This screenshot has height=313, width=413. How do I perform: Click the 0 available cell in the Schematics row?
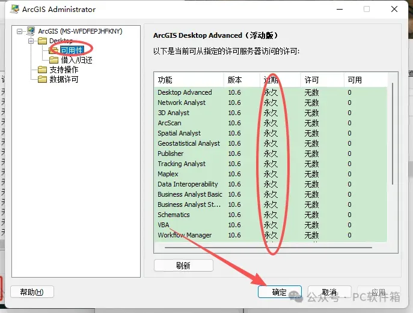(x=349, y=215)
